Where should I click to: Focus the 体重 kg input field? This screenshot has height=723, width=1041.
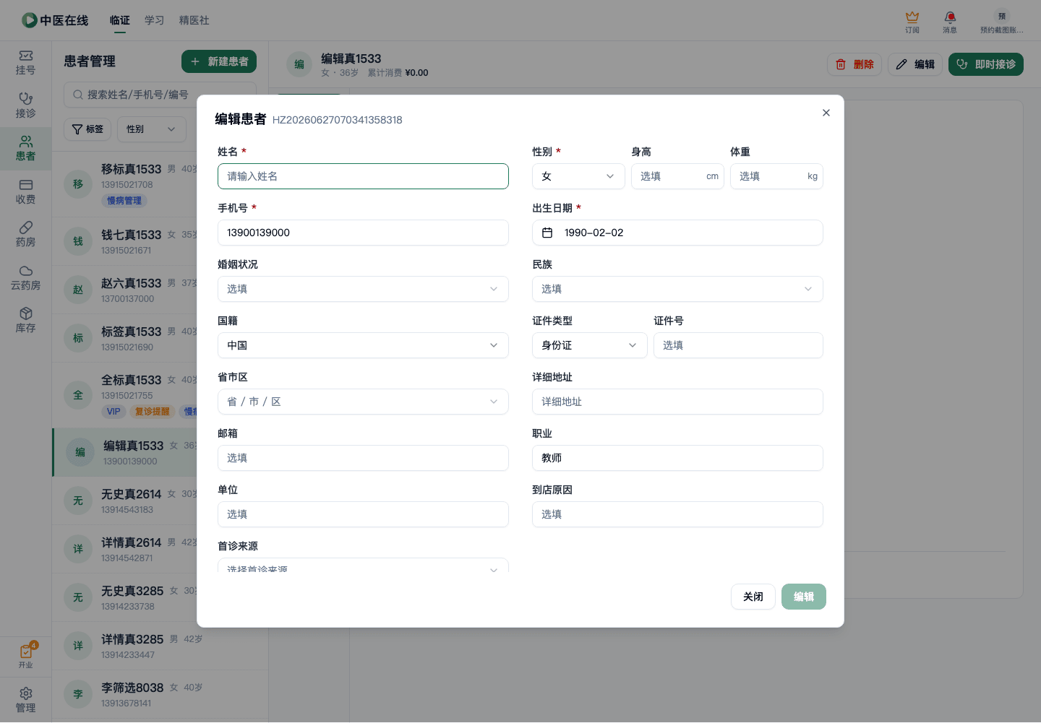(x=776, y=176)
